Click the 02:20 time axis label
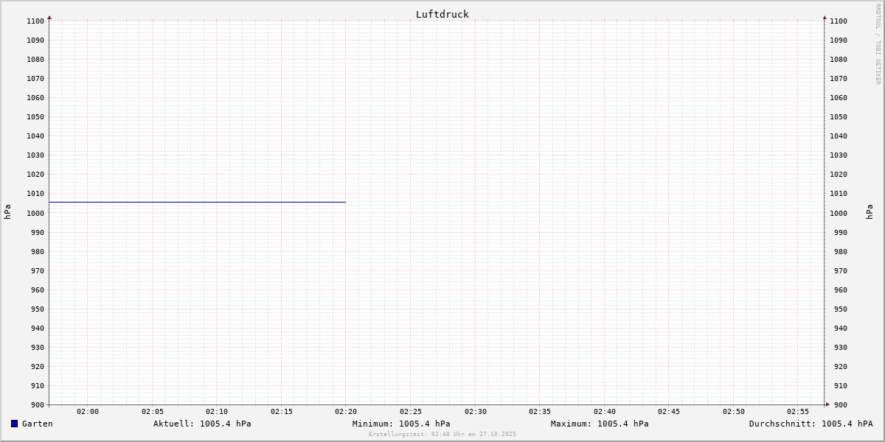The height and width of the screenshot is (442, 885). tap(346, 411)
